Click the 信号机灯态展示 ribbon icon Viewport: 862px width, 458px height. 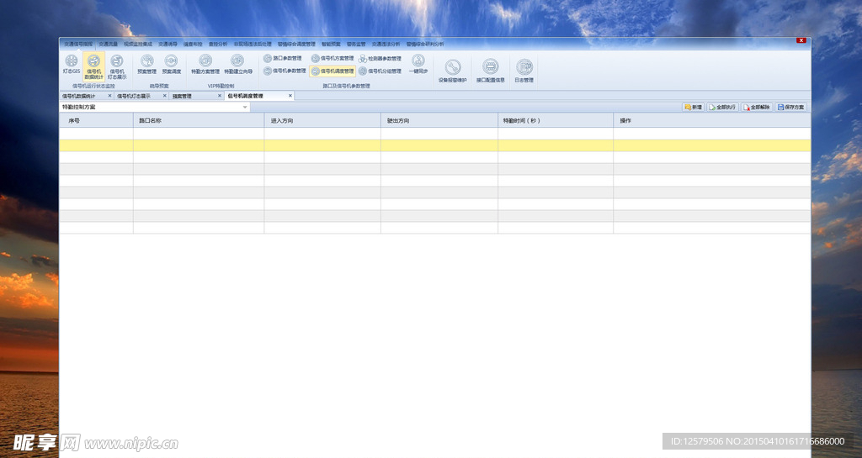pos(116,62)
